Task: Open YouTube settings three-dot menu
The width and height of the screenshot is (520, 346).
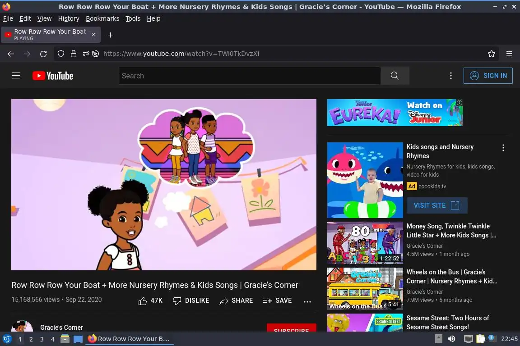Action: [x=450, y=76]
